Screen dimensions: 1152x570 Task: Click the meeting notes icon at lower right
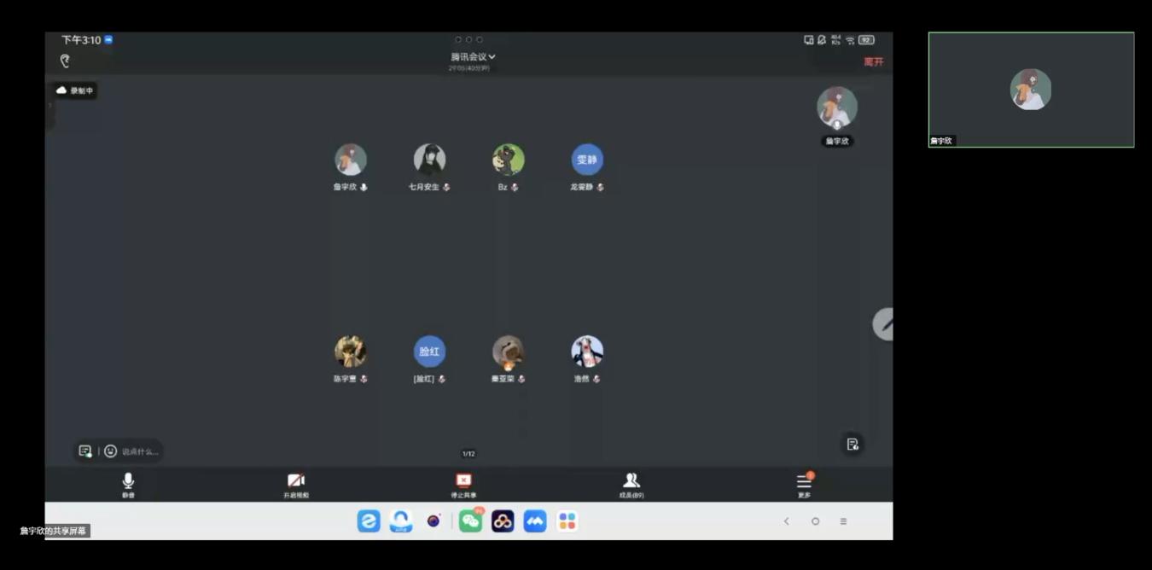[852, 444]
